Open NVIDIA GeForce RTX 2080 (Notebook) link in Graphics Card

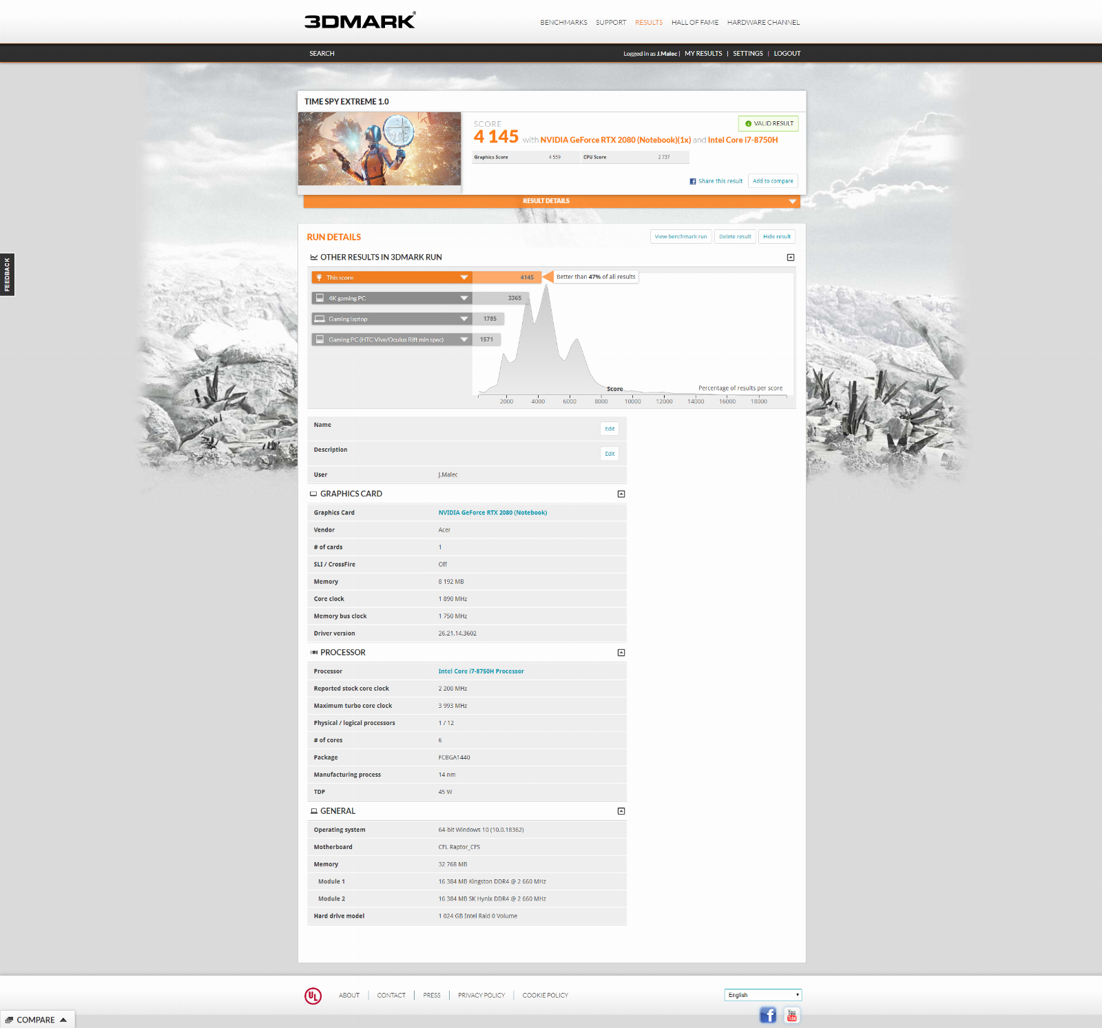tap(492, 513)
